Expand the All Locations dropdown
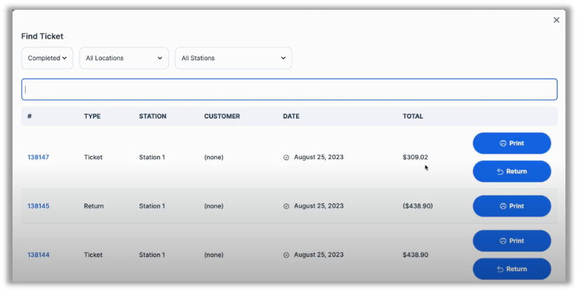Screen dimensions: 578x292 point(124,58)
